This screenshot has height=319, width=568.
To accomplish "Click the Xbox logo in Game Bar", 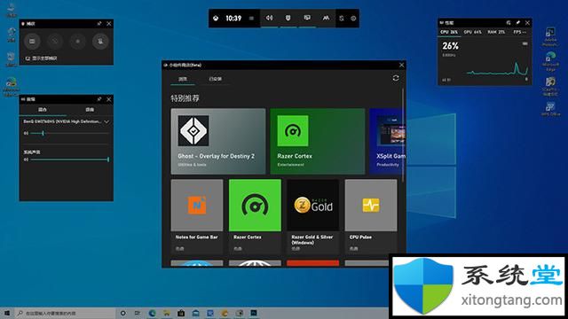I will click(x=216, y=18).
